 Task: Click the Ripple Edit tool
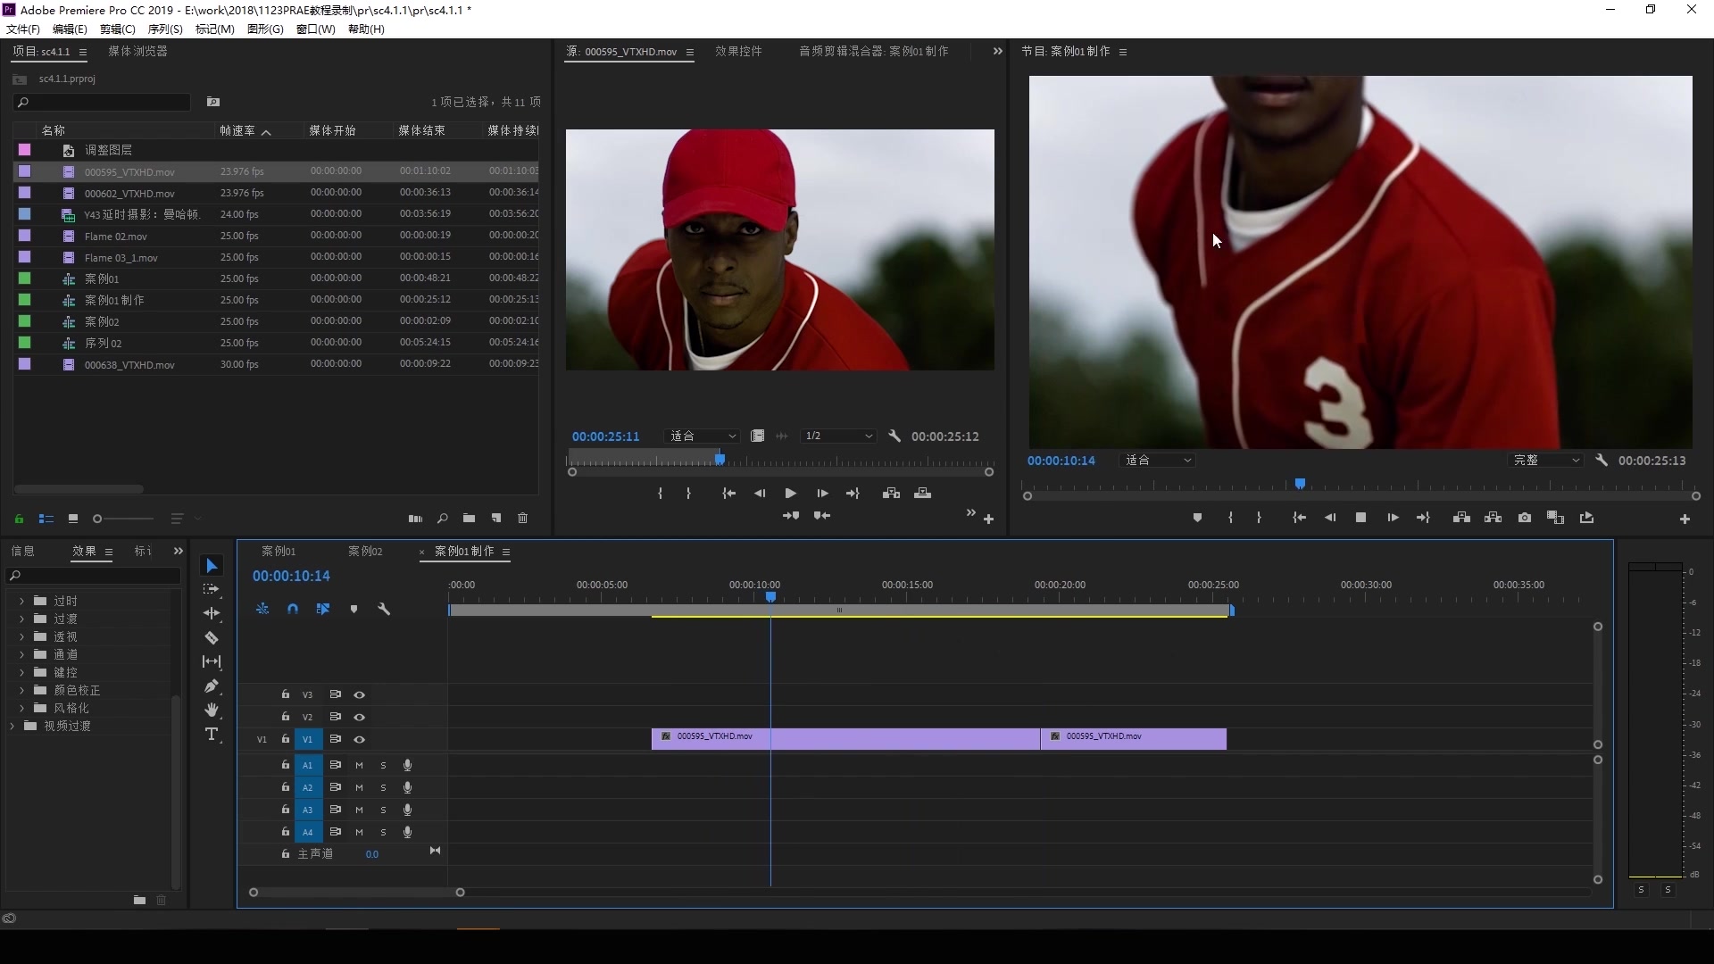click(212, 613)
